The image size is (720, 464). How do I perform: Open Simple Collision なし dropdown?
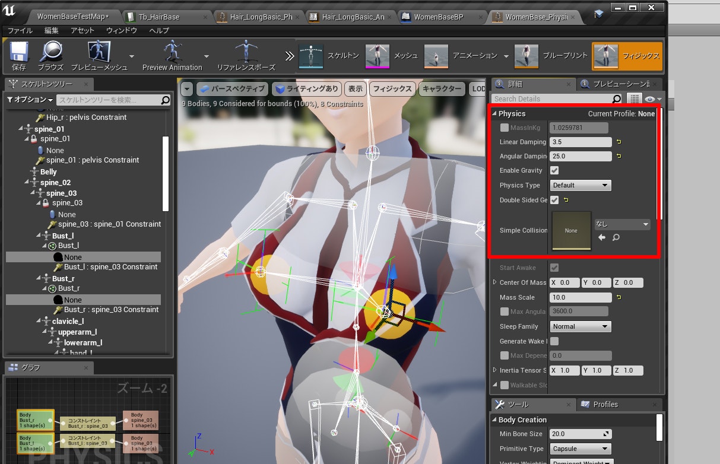pyautogui.click(x=622, y=224)
